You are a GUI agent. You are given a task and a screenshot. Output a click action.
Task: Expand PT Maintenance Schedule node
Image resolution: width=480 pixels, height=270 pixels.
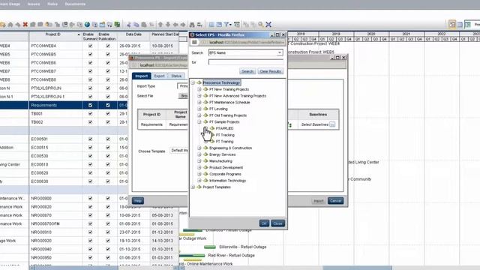(x=199, y=102)
